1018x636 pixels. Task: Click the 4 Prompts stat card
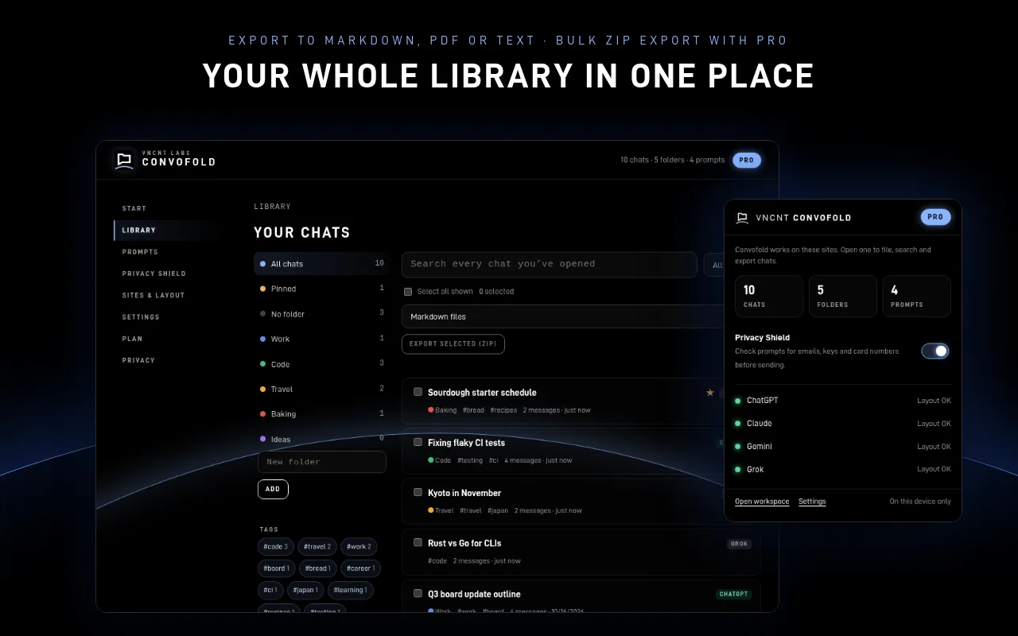pos(916,296)
